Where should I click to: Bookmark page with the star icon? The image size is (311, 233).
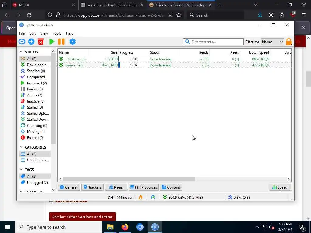click(x=179, y=15)
